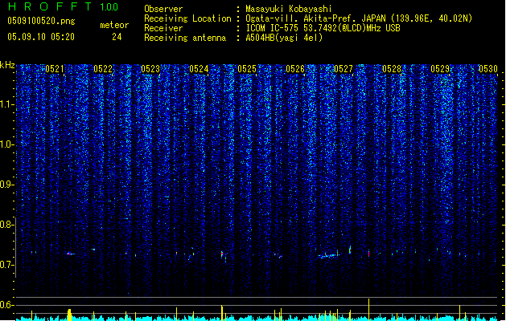Click the 0530 time marker
506x321 pixels.
pos(488,69)
